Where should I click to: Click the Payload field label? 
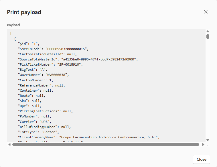point(13,25)
